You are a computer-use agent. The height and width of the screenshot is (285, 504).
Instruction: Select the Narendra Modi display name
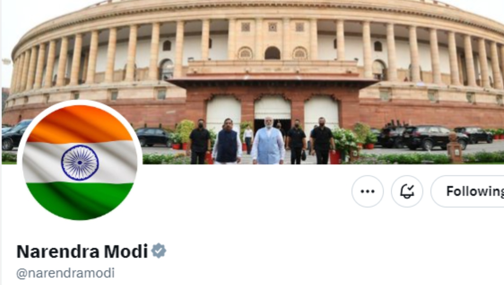[82, 251]
